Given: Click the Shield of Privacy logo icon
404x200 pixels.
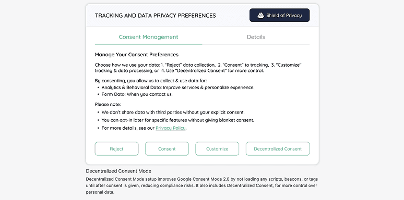Looking at the screenshot, I should [x=260, y=16].
